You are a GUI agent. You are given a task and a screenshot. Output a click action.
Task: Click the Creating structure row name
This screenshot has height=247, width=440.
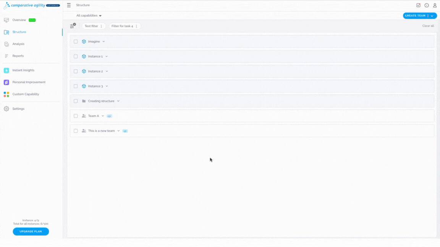[x=101, y=101]
